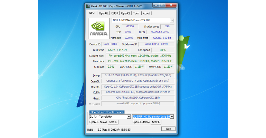Screen dimensions: 266x138
Task: Click the no multi-GPU support field
Action: (x=138, y=103)
